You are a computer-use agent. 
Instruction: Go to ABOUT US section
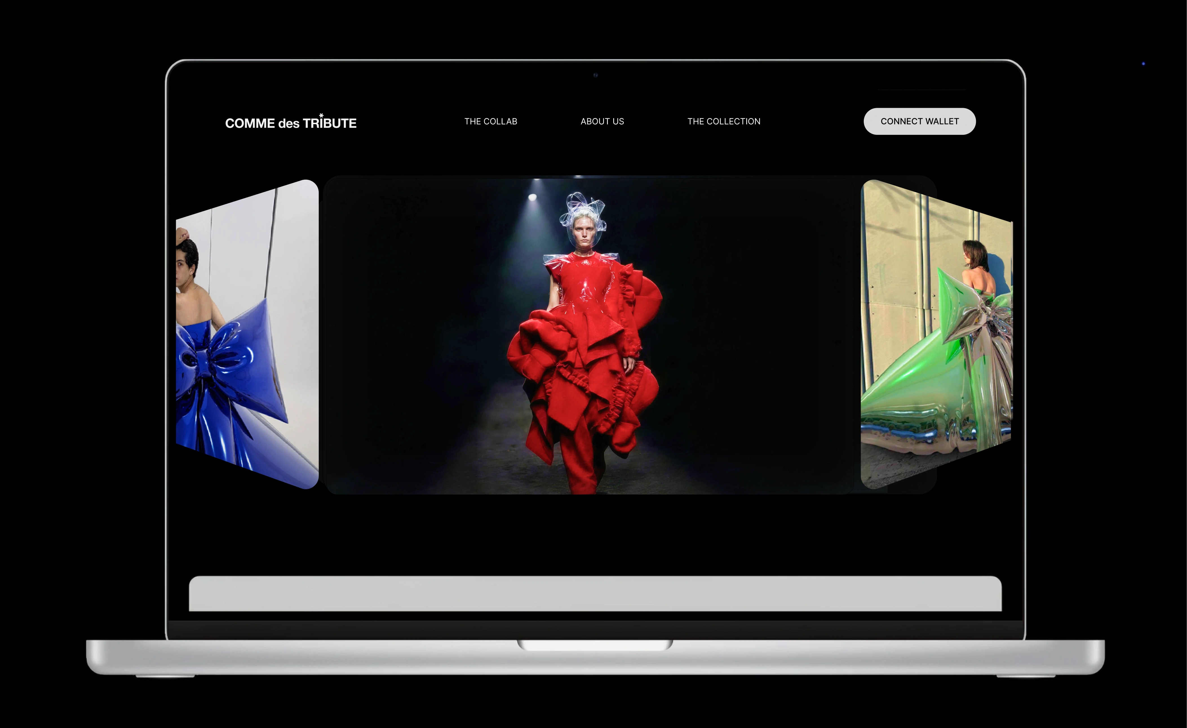pos(602,121)
